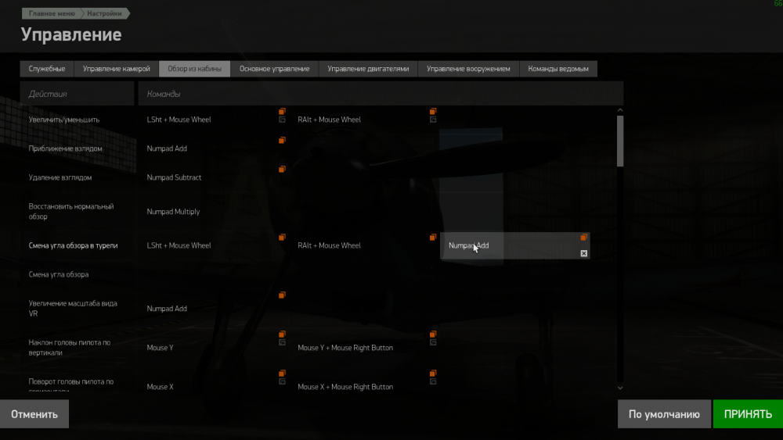Select Numpad Add binding for Приближение взглядом
The image size is (783, 440).
pyautogui.click(x=167, y=148)
